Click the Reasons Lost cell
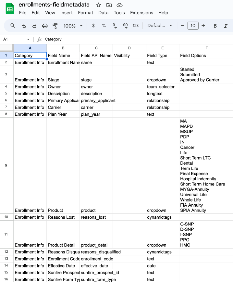Screen dimensions: 233x282 coord(63,217)
